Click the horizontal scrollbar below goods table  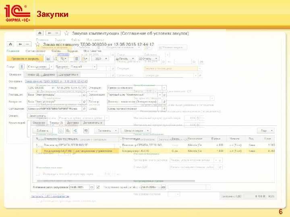pyautogui.click(x=116, y=181)
